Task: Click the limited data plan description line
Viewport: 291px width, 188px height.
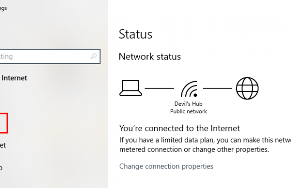Action: (205, 140)
